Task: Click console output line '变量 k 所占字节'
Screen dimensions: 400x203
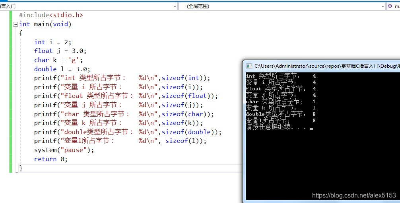Action: pos(281,108)
